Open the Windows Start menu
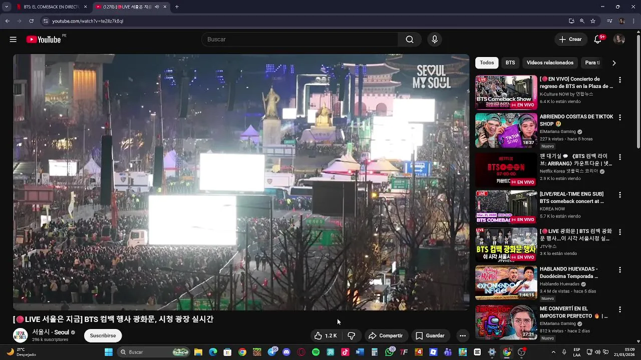The width and height of the screenshot is (641, 360). point(109,352)
